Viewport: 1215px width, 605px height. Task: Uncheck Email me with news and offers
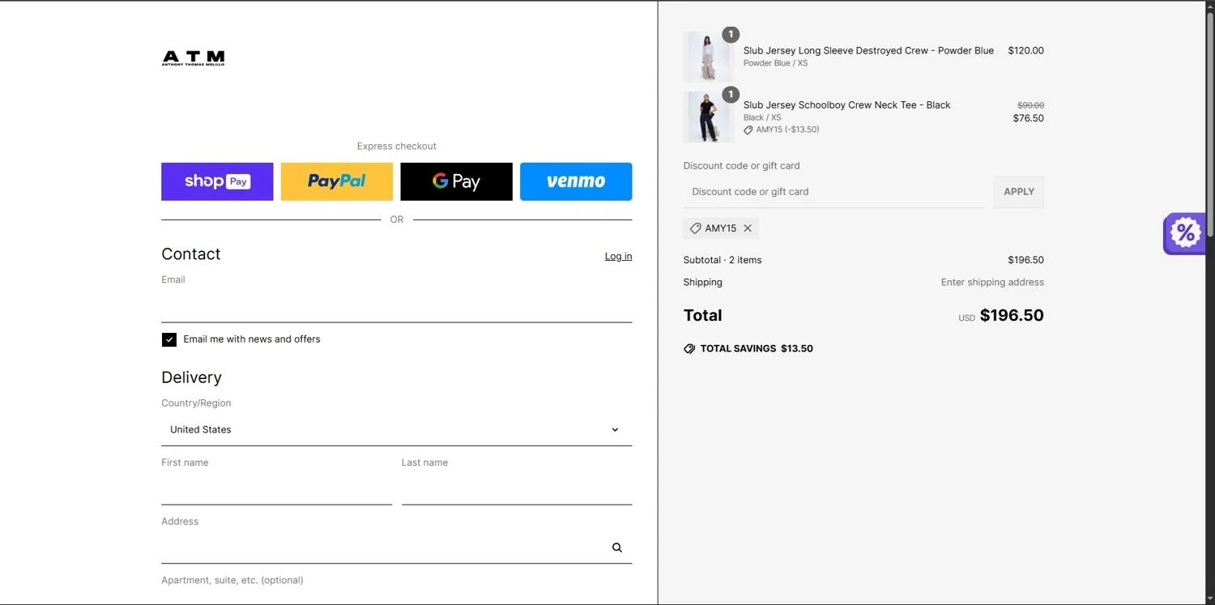169,339
